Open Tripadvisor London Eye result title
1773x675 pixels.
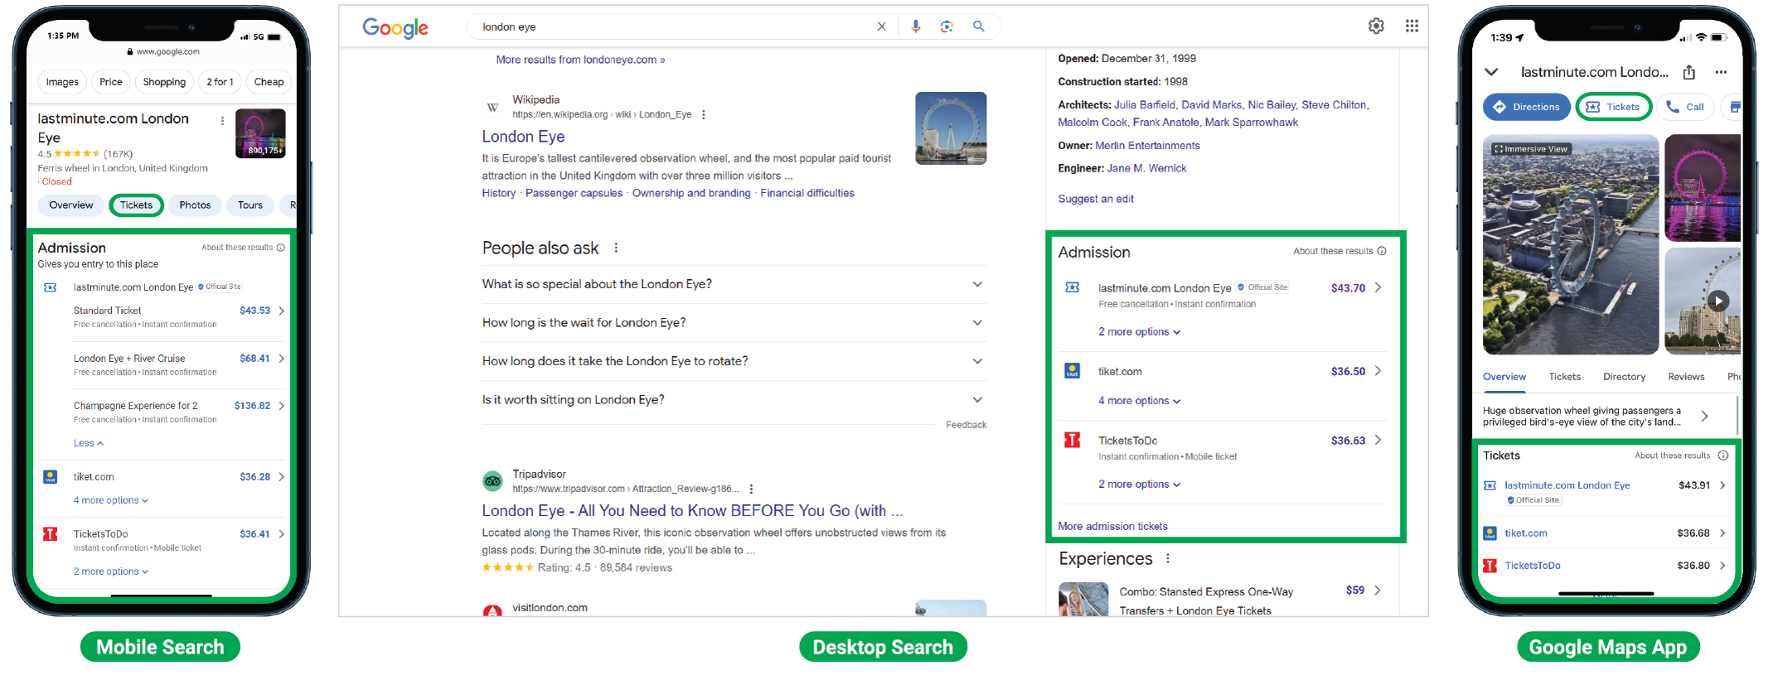(x=692, y=511)
